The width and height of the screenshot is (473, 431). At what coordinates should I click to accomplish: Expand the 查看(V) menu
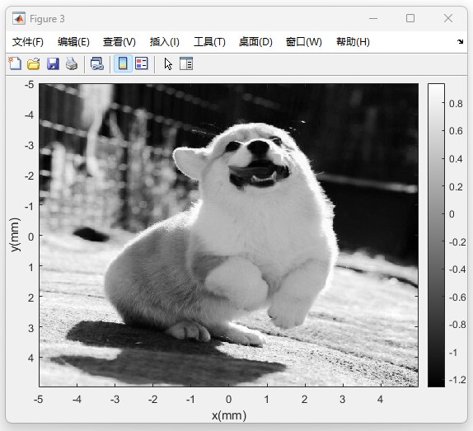(119, 42)
